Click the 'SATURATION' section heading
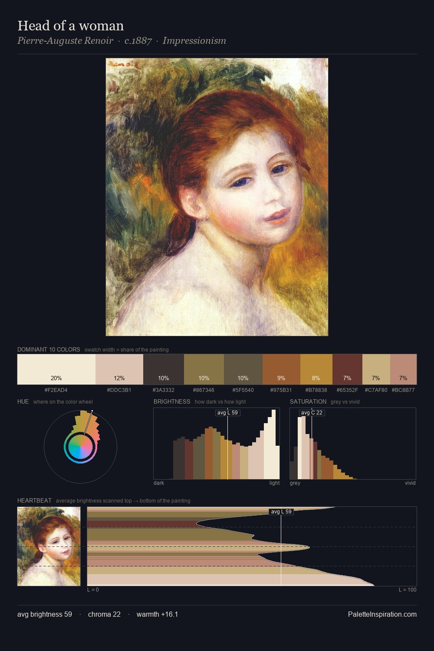Image resolution: width=434 pixels, height=651 pixels. click(x=308, y=401)
